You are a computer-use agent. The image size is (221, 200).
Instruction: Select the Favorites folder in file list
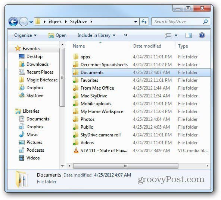point(141,80)
